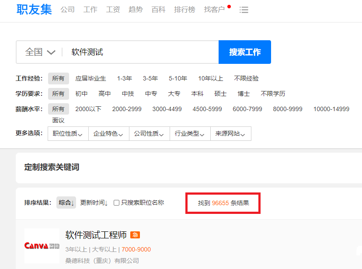Viewport: 362px width, 269px height.
Task: Filter salary by 4500-5999
Action: tap(207, 109)
